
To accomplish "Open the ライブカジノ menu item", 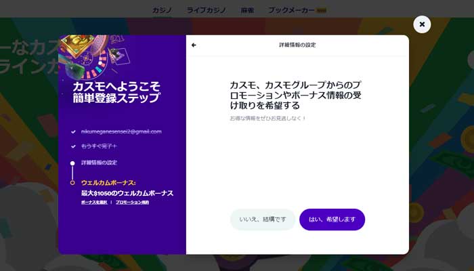I will (x=206, y=10).
